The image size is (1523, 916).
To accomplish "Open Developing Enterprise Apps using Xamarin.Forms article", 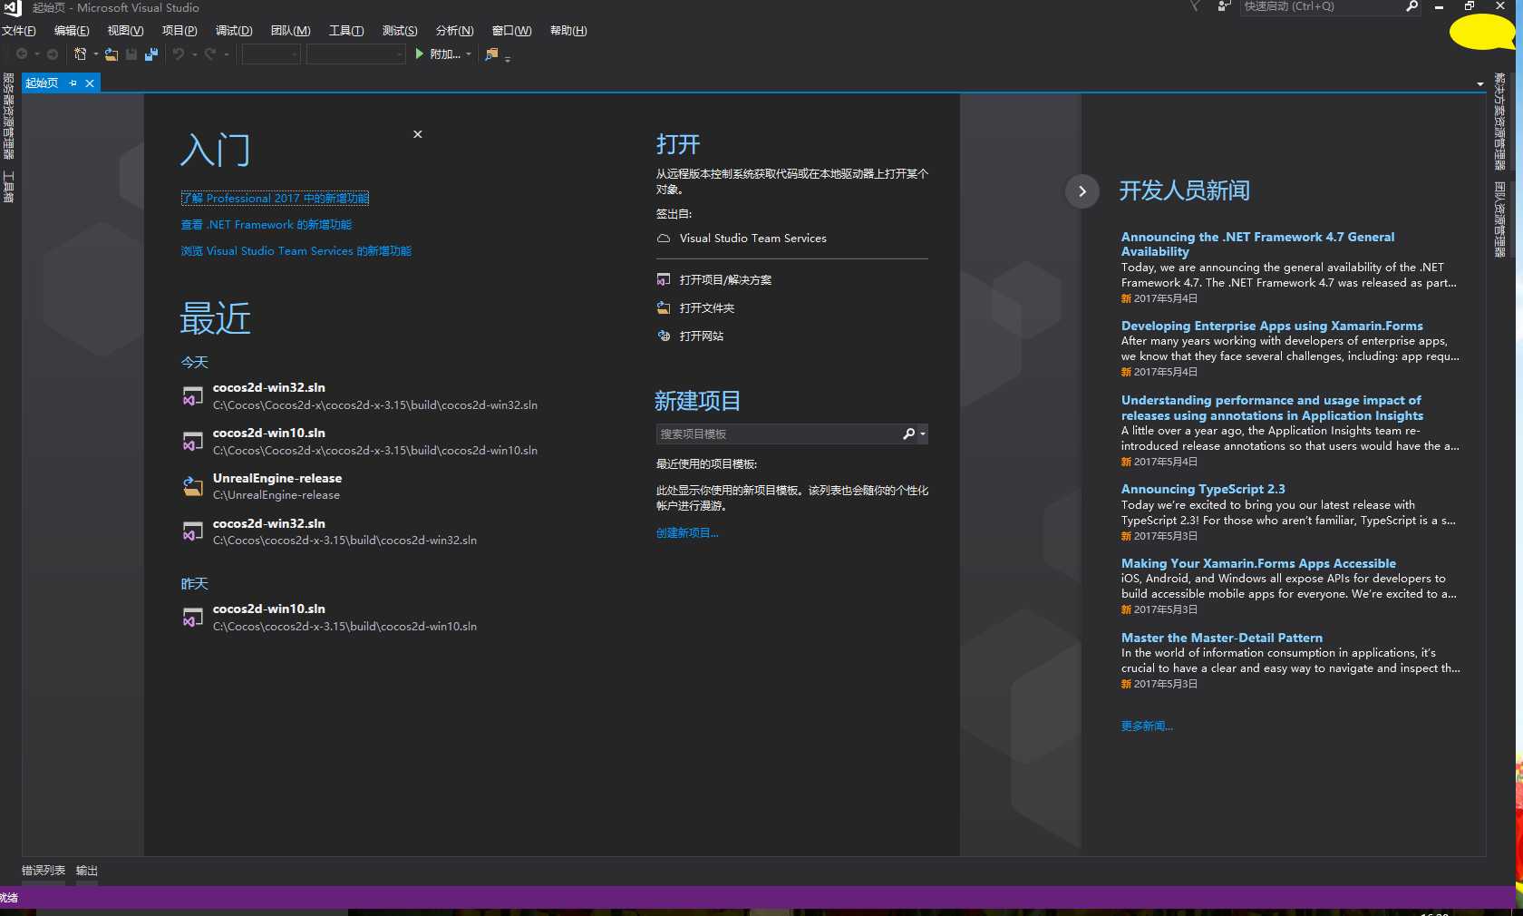I will [1272, 326].
